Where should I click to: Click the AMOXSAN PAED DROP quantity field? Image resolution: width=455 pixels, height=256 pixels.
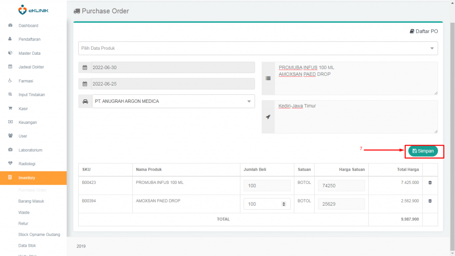point(267,204)
